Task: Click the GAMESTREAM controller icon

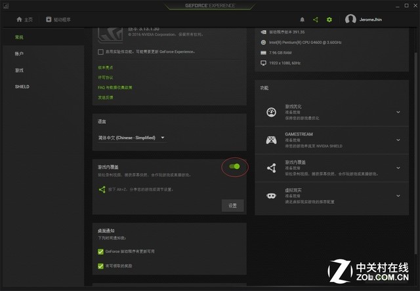Action: [271, 140]
